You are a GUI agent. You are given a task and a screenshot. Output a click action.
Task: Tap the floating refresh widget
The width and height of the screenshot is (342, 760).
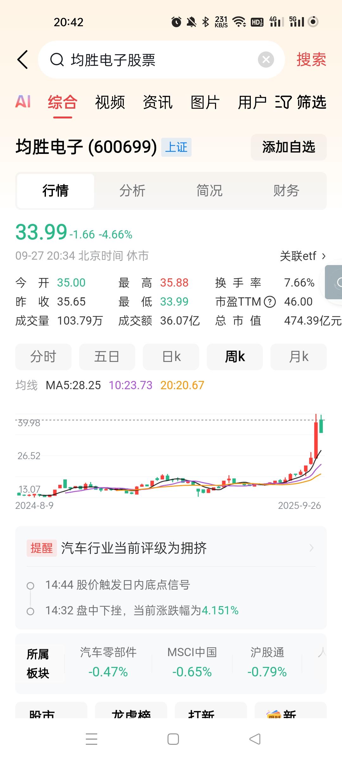point(334,282)
